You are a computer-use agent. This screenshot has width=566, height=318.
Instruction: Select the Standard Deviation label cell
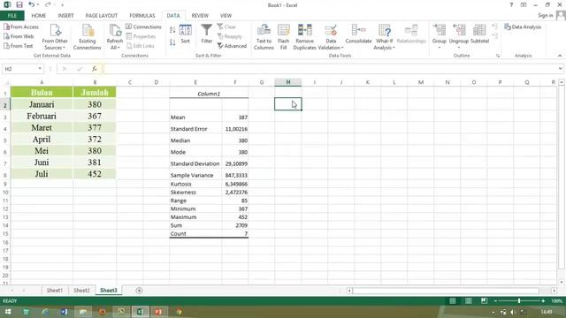195,163
